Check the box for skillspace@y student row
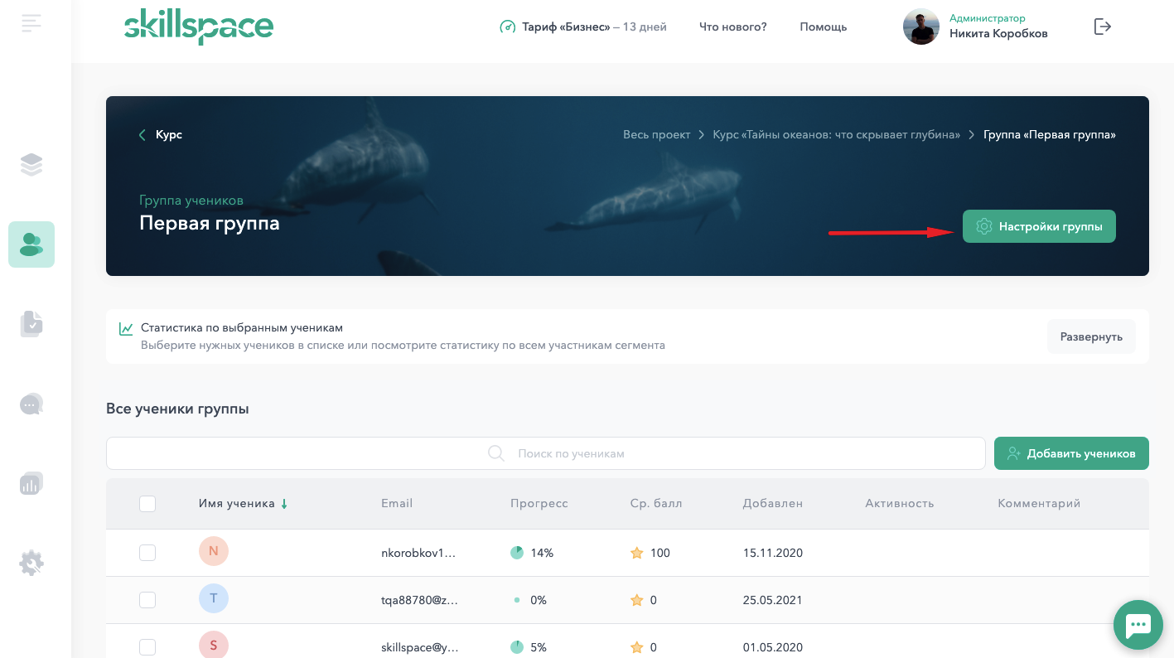 click(147, 647)
